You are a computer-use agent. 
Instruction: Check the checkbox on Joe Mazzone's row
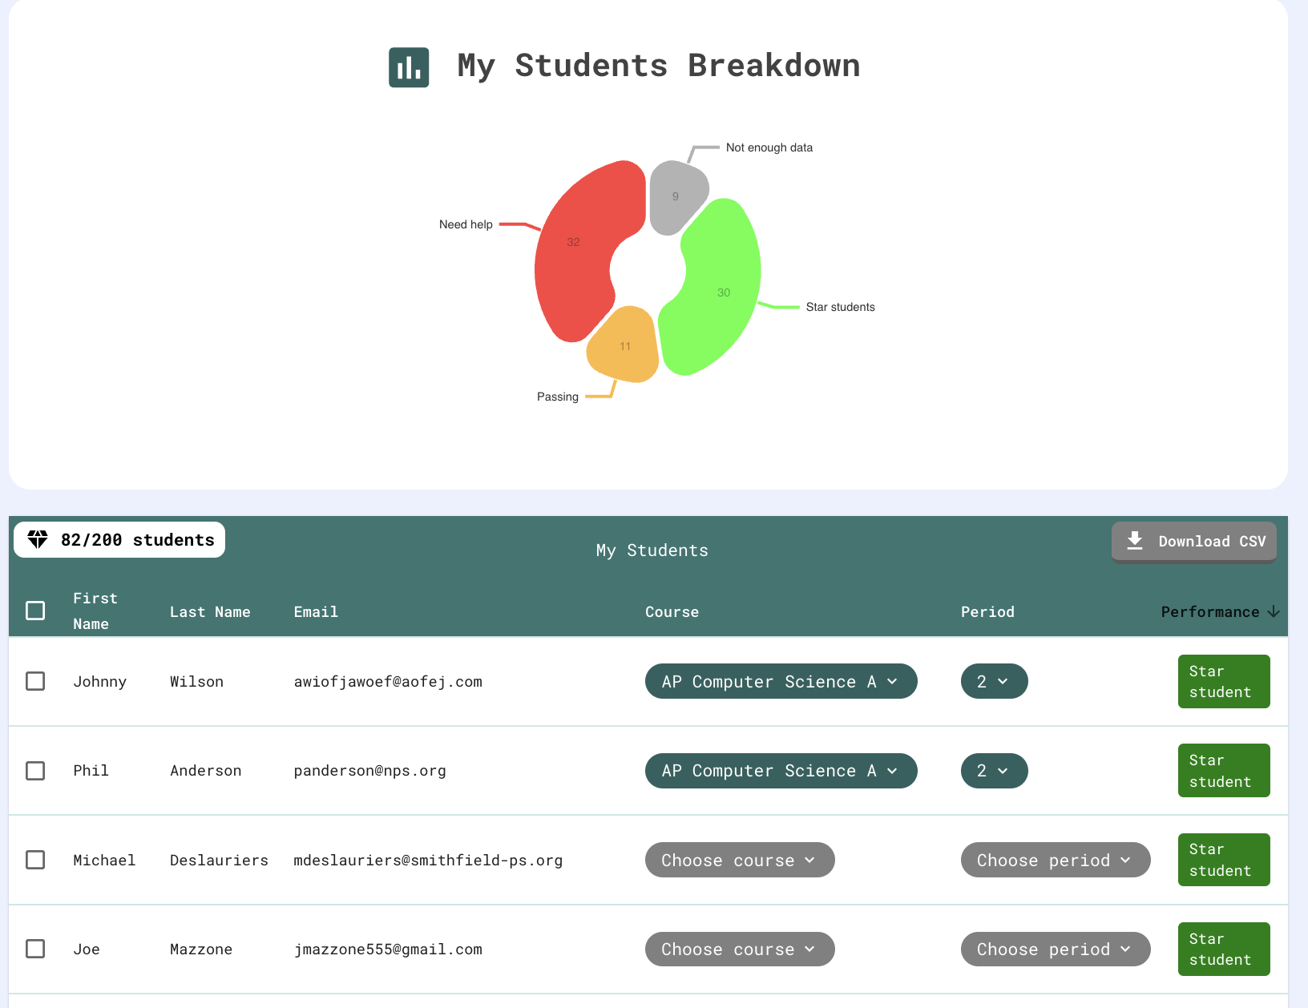tap(35, 949)
